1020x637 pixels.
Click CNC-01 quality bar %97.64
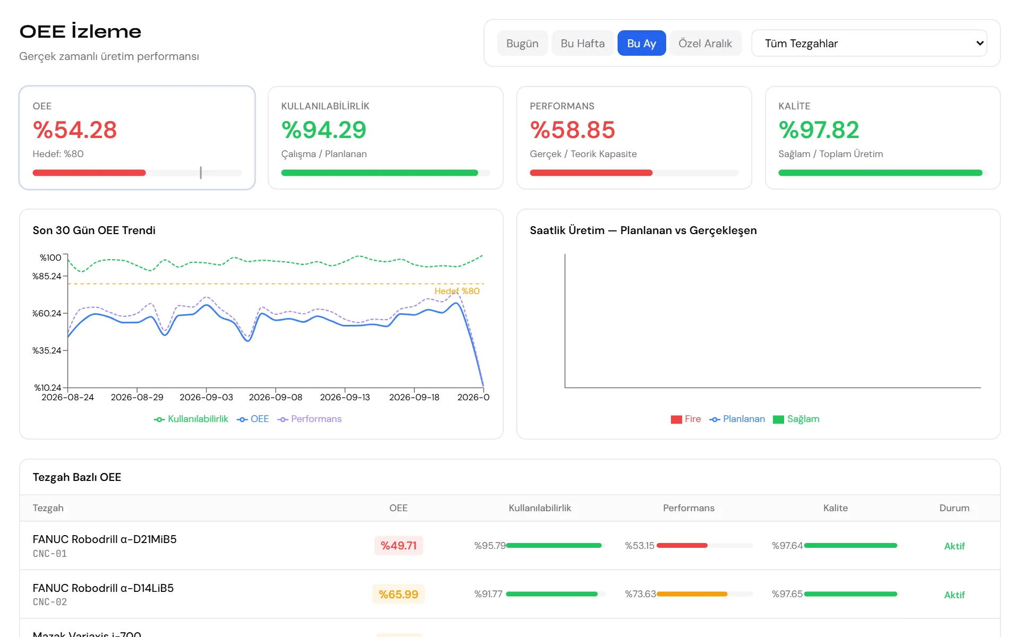pyautogui.click(x=851, y=545)
